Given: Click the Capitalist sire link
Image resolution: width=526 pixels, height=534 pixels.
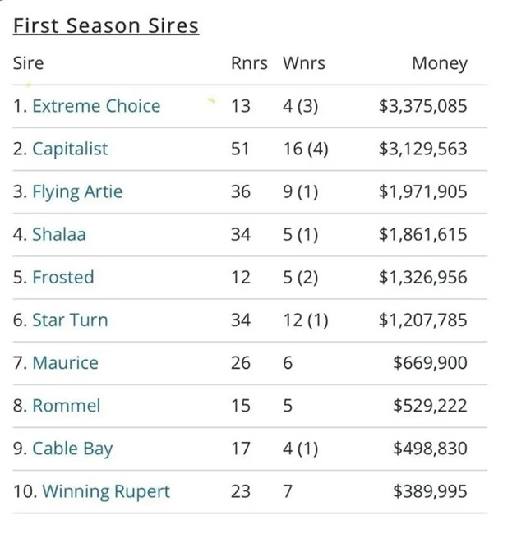Looking at the screenshot, I should coord(70,149).
